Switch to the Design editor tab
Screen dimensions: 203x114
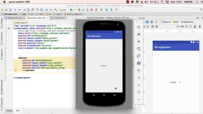[9, 111]
